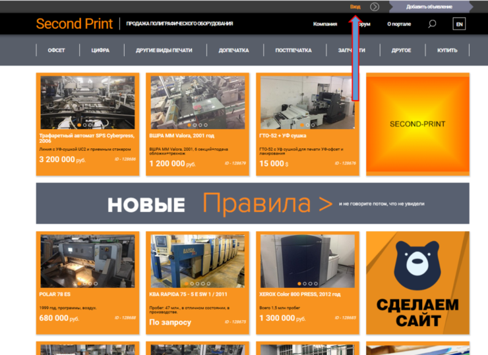
Task: Open the XEROX Color 800 PRESS photo
Action: (x=307, y=260)
